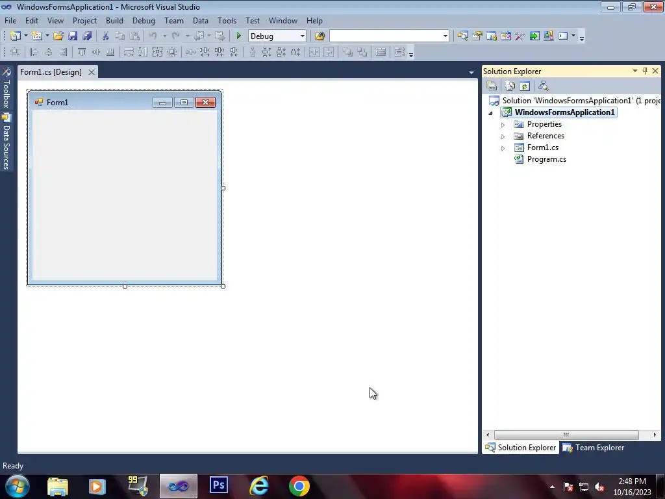Expand the References node
This screenshot has width=665, height=499.
[x=503, y=136]
